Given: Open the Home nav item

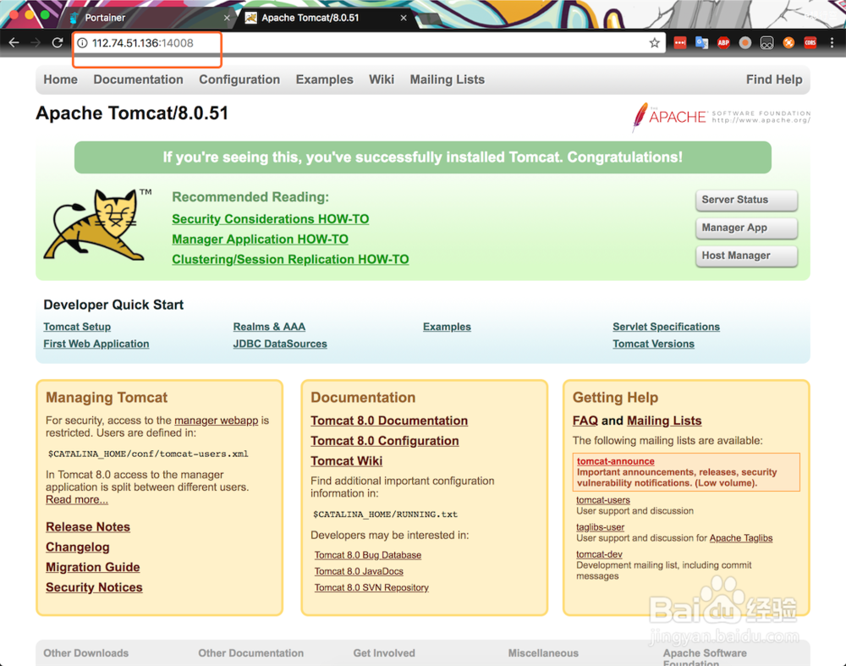Looking at the screenshot, I should (60, 80).
